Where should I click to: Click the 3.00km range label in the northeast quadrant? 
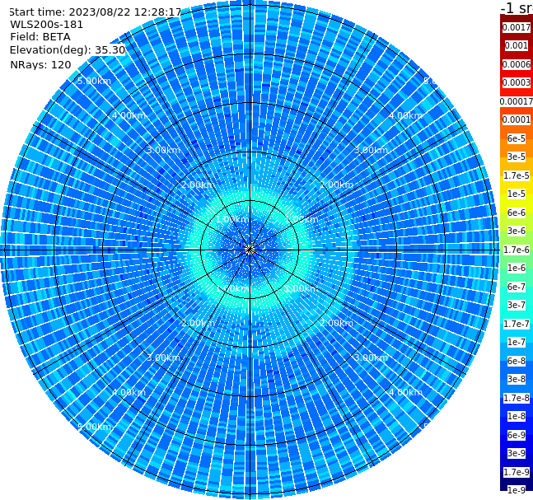(x=371, y=150)
